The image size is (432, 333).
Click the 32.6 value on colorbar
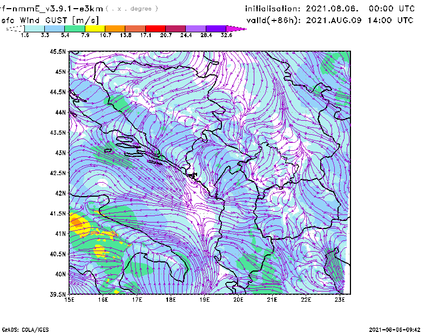(226, 36)
